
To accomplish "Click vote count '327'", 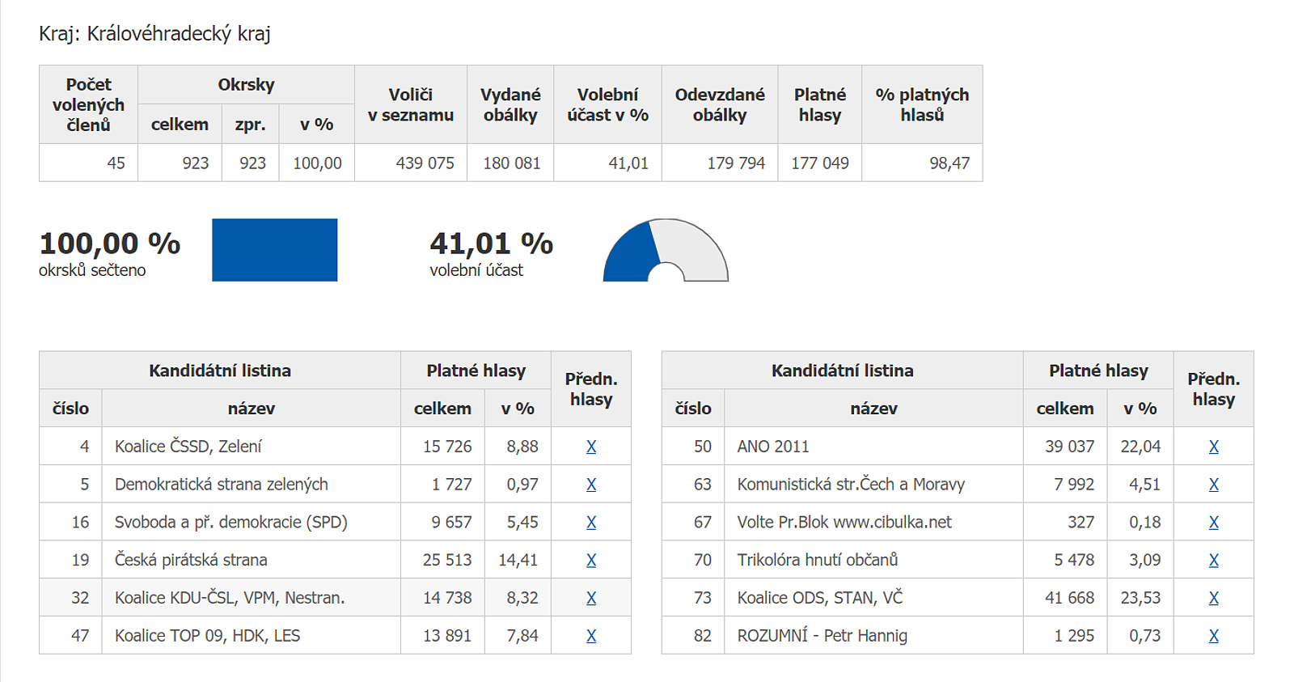I will [x=1081, y=523].
